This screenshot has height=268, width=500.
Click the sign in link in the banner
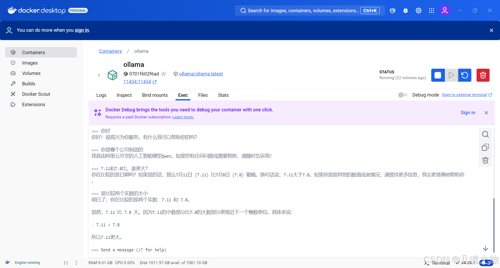tap(82, 30)
